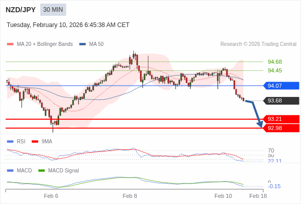Click the Feb 10 date axis label
The image size is (301, 204).
223,196
